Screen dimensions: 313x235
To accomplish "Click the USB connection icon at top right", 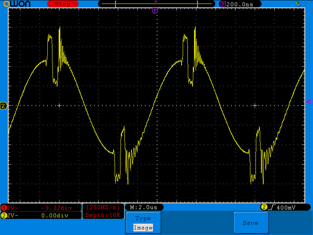I will click(x=298, y=4).
